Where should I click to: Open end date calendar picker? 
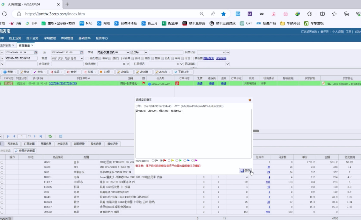click(81, 53)
